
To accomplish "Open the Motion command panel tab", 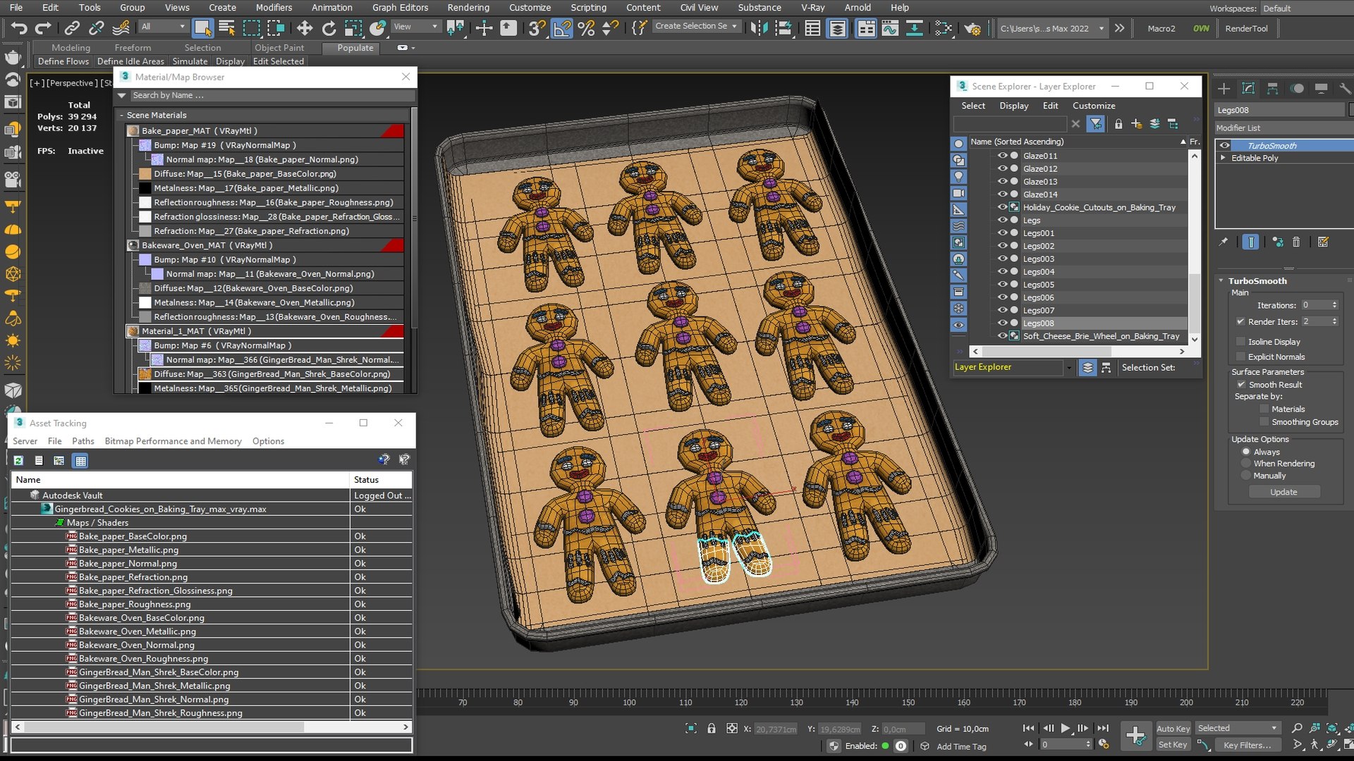I will (x=1297, y=88).
